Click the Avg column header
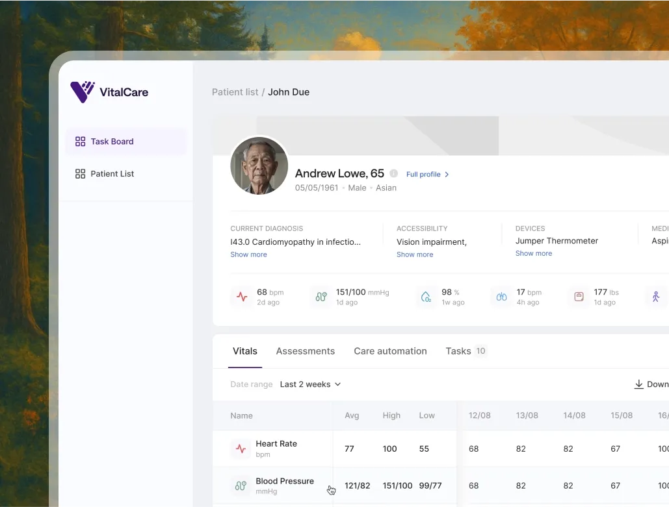 coord(352,415)
